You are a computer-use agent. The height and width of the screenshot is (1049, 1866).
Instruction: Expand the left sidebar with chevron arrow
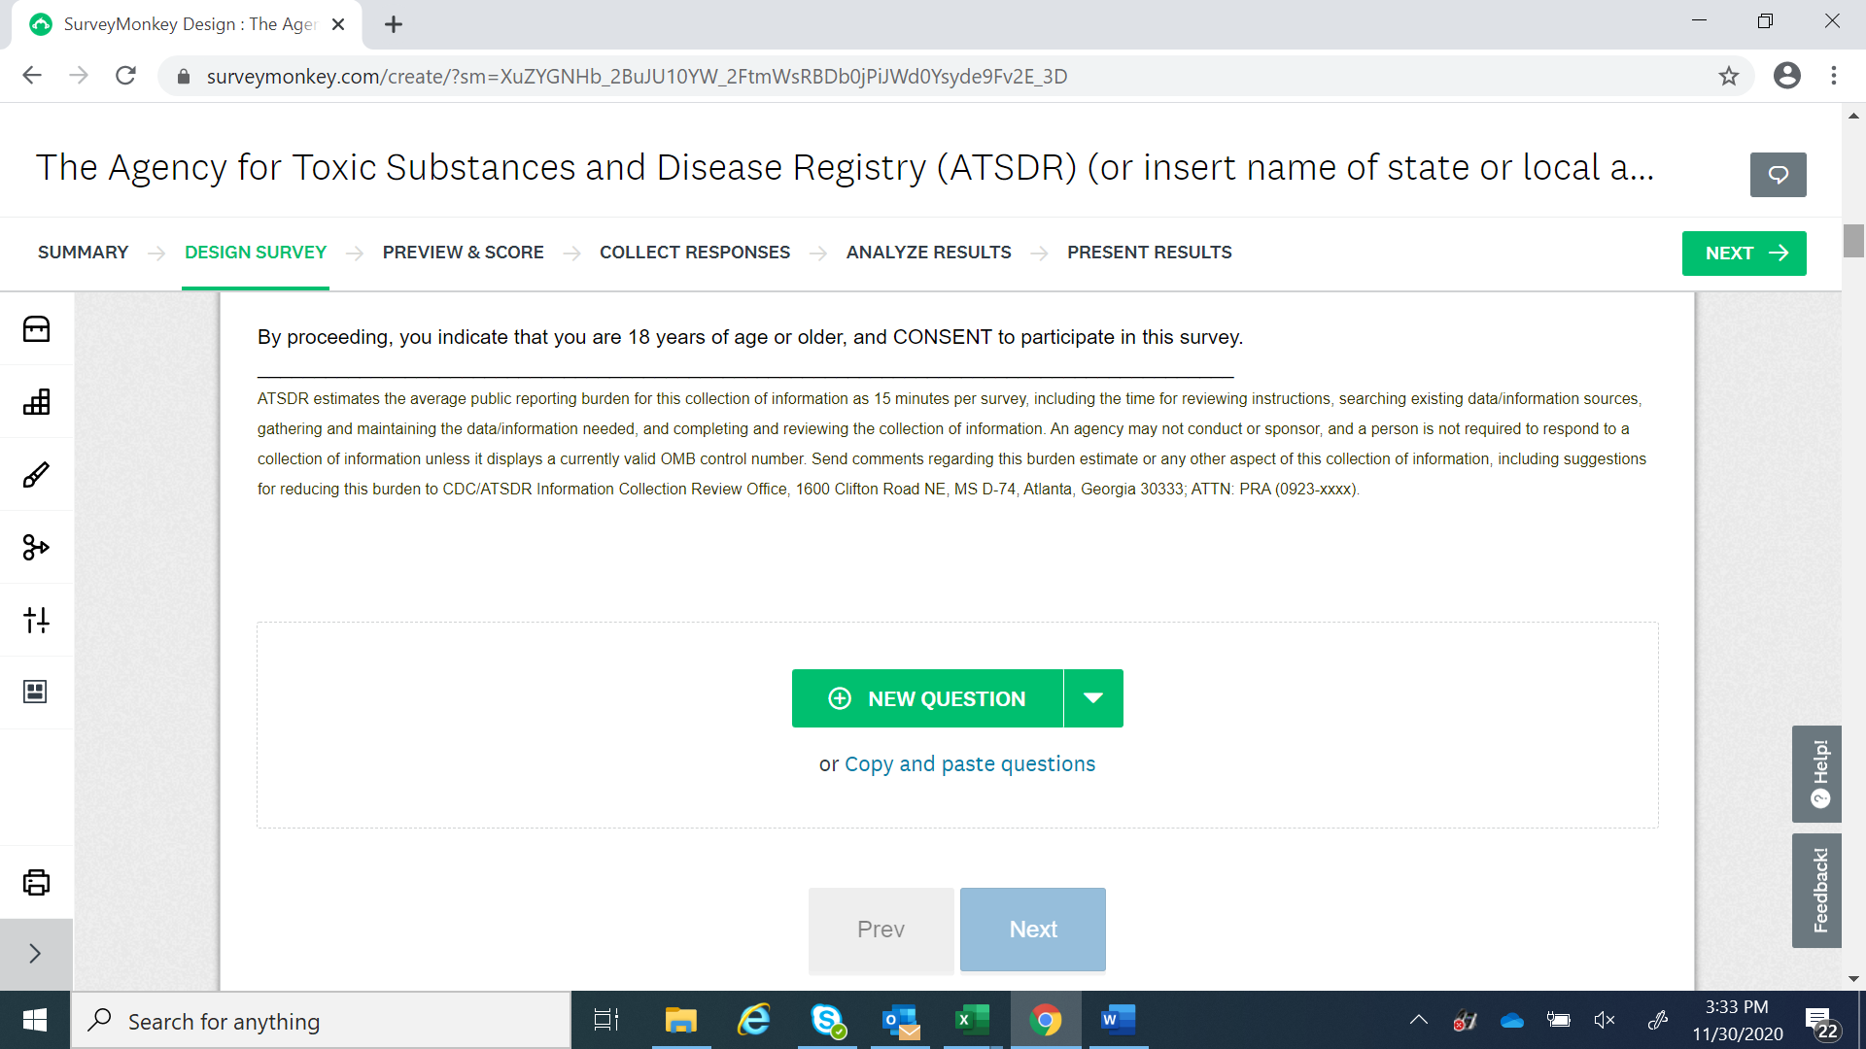[36, 954]
